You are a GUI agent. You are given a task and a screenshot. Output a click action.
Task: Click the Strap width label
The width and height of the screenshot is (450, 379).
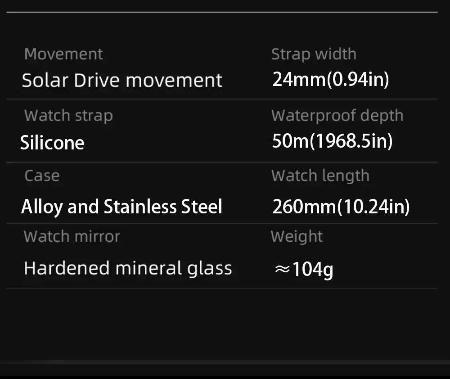[x=314, y=54]
